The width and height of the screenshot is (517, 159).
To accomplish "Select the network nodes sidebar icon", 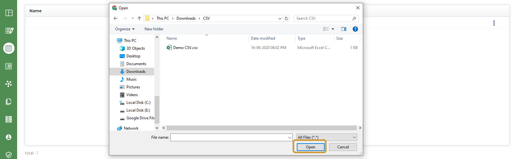I will (x=9, y=84).
